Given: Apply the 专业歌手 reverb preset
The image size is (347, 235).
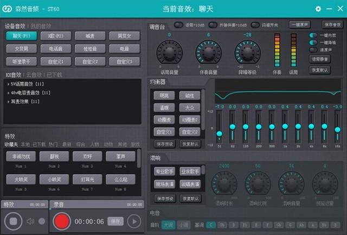Looking at the screenshot, I should click(x=164, y=172).
